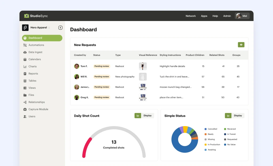Toggle the Missing legend entry
The width and height of the screenshot is (273, 166).
210,139
